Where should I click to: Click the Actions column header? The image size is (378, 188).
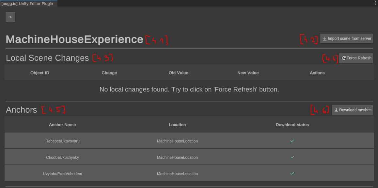(x=317, y=73)
